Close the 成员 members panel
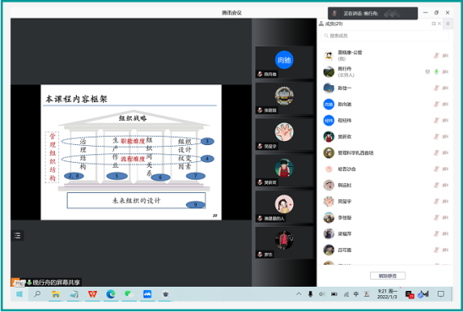Image resolution: width=463 pixels, height=312 pixels. (x=439, y=24)
